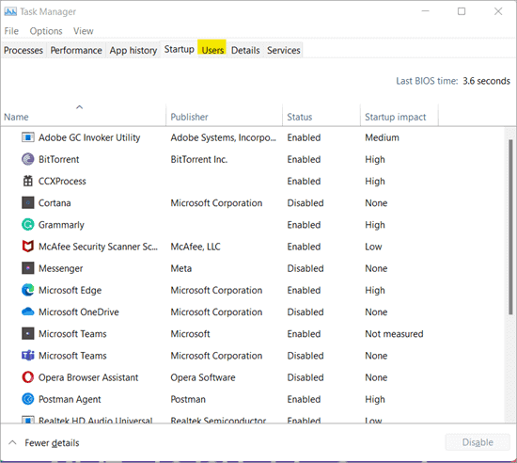Select the Startup tab
The width and height of the screenshot is (517, 463).
[179, 49]
